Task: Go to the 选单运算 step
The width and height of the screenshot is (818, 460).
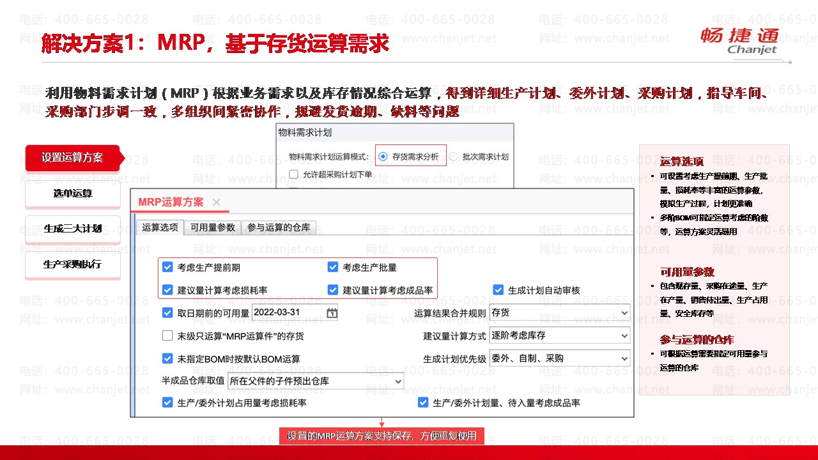Action: click(73, 194)
